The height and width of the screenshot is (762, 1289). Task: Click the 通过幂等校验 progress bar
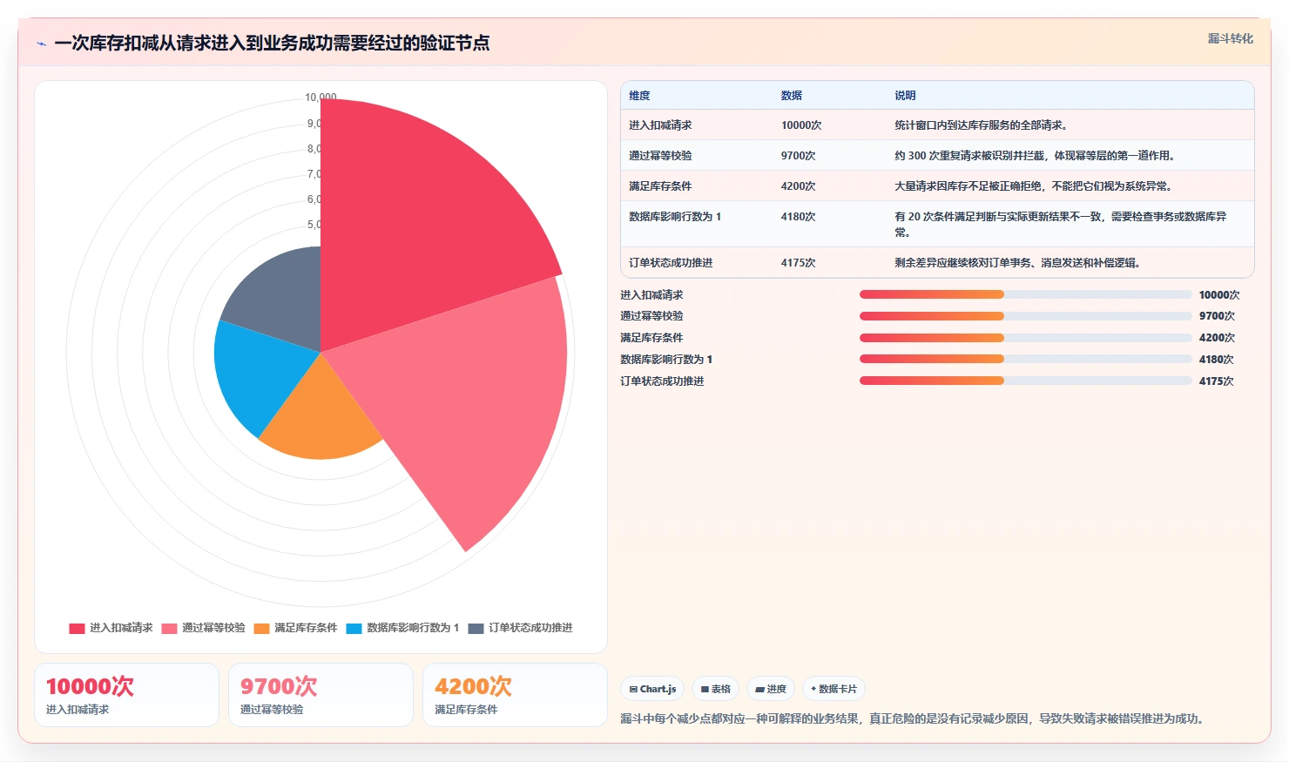click(1025, 316)
